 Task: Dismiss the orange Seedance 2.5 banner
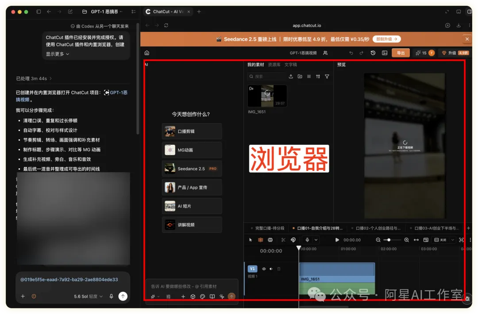coord(467,39)
